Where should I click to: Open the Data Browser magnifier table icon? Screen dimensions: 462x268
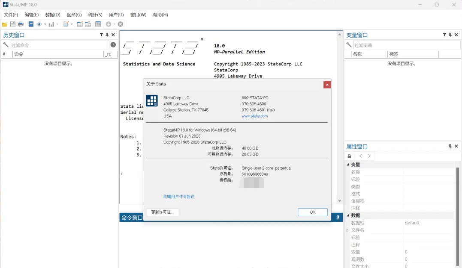click(88, 24)
